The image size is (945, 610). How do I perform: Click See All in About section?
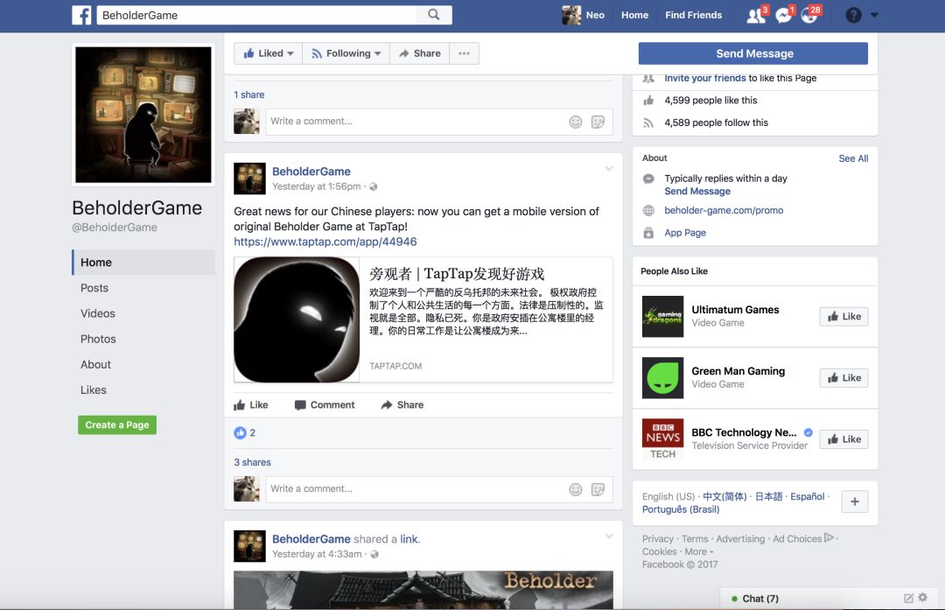[853, 158]
